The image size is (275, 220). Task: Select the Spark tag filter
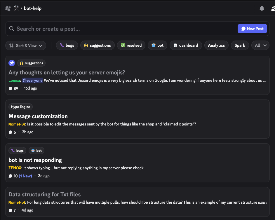click(x=240, y=45)
